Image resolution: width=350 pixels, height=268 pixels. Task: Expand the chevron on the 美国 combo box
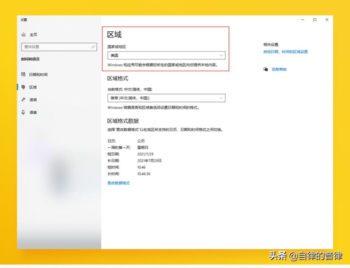pyautogui.click(x=222, y=55)
